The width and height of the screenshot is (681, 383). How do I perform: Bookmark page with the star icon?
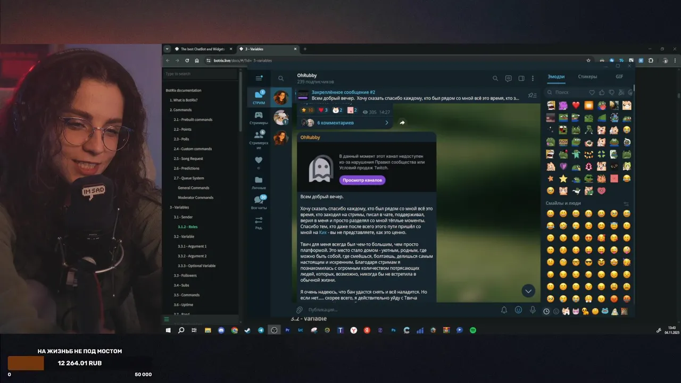pyautogui.click(x=588, y=61)
